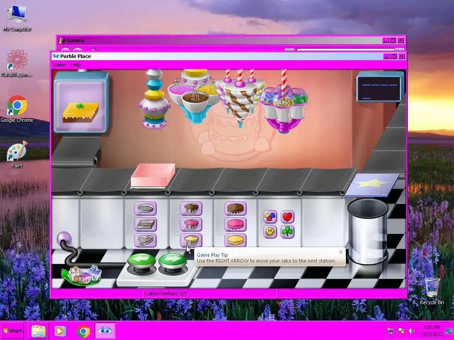Screen dimensions: 454x340
Task: Select Purble Place taskbar button
Action: click(x=105, y=331)
